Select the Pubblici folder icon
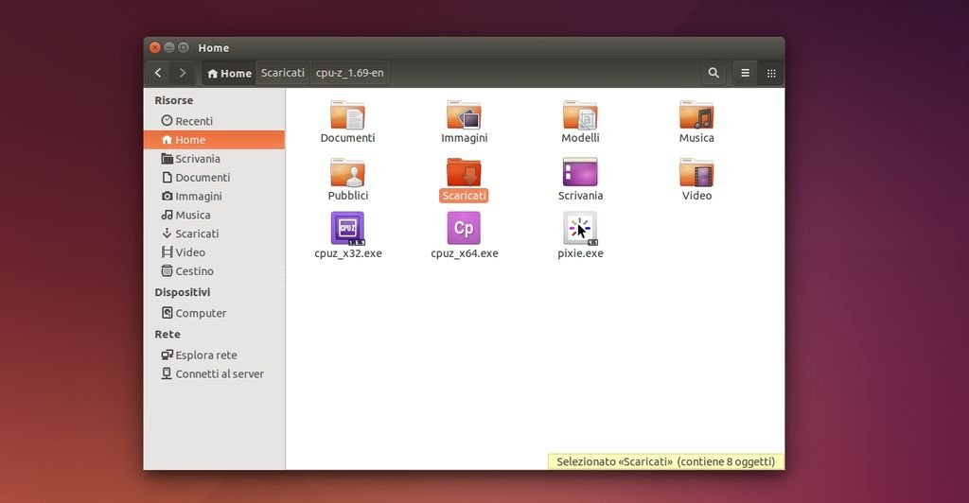The width and height of the screenshot is (969, 503). pyautogui.click(x=347, y=173)
